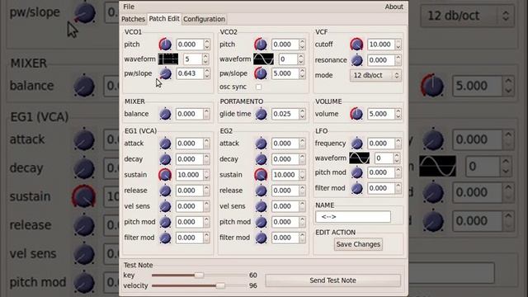Click the background window 5.000 value field
Image resolution: width=528 pixels, height=297 pixels.
click(477, 86)
